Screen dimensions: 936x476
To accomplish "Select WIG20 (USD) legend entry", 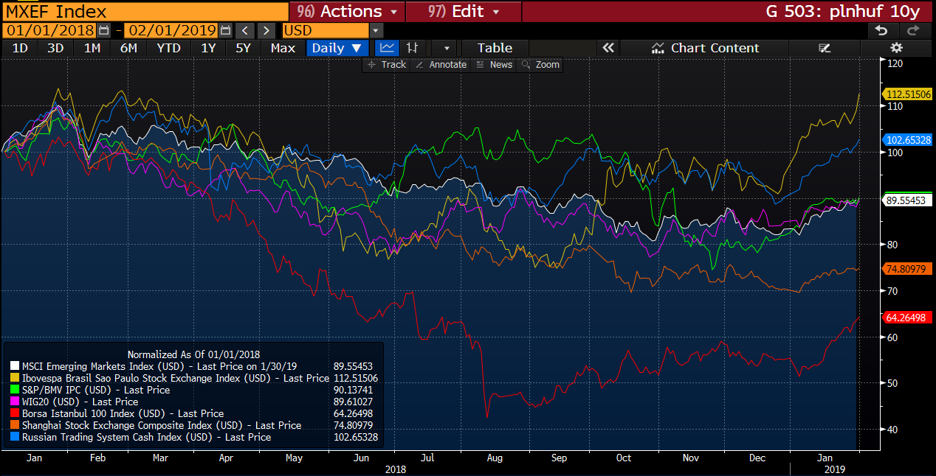I will tap(80, 402).
